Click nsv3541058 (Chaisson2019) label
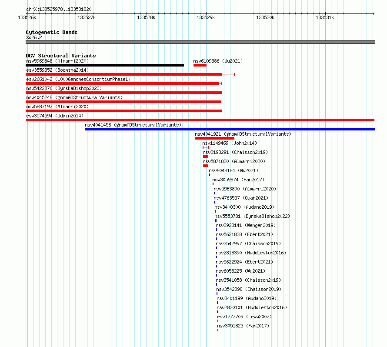Viewport: 387px width, 347px height. (248, 280)
